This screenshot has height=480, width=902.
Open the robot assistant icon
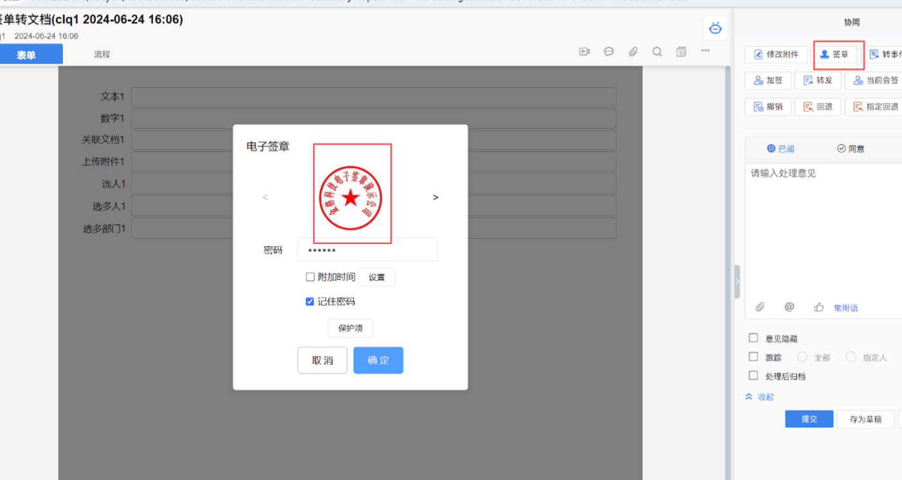715,28
